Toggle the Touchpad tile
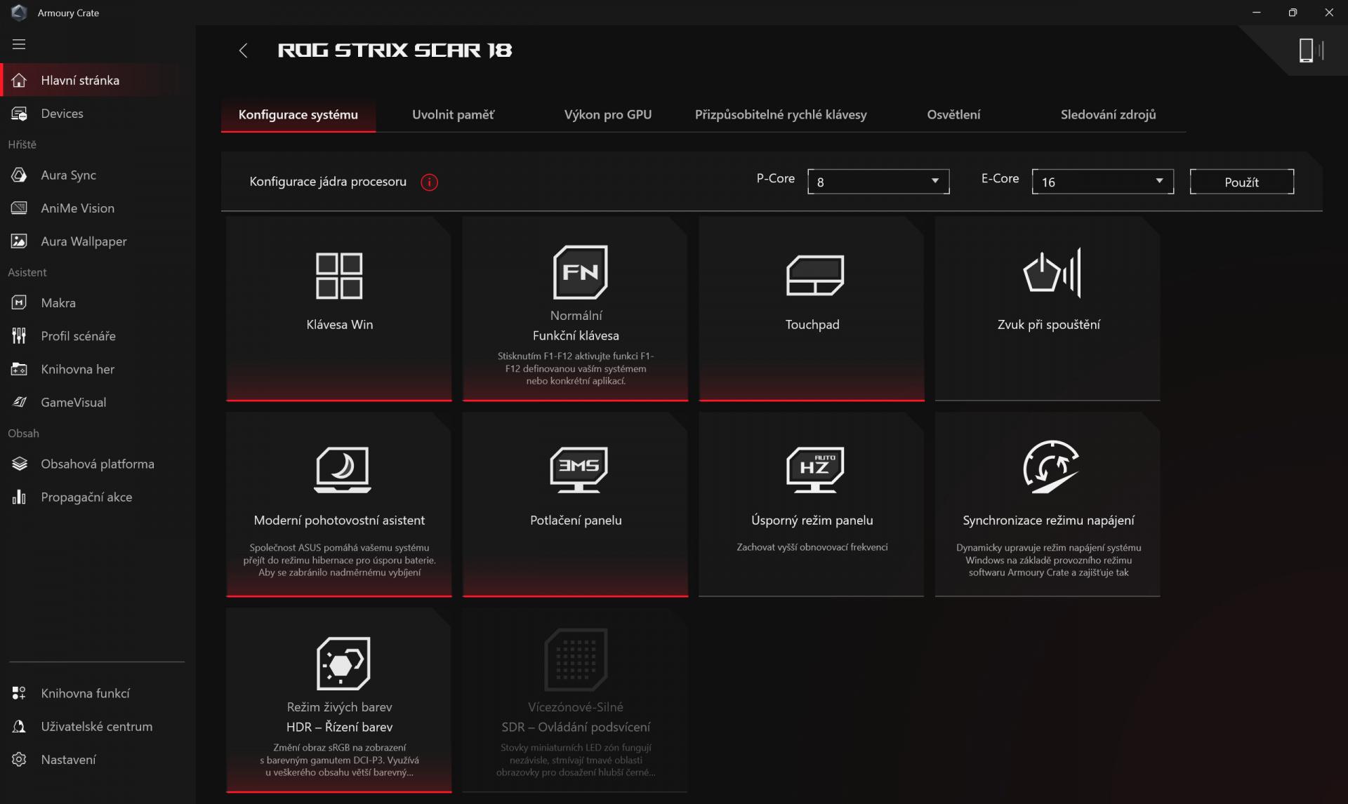The height and width of the screenshot is (804, 1348). tap(812, 309)
